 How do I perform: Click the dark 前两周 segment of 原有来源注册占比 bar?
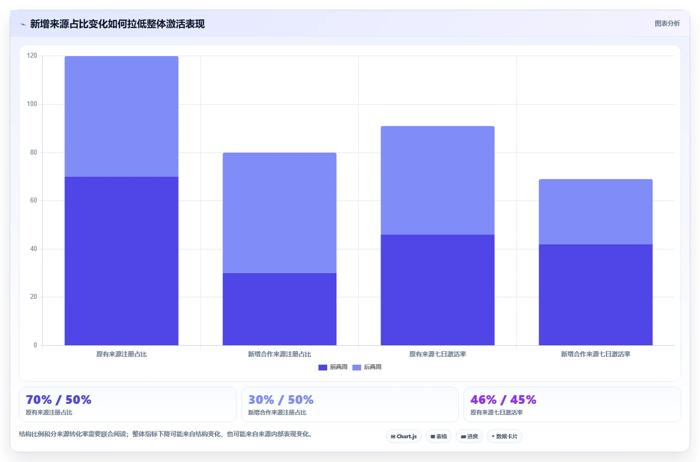pos(122,261)
